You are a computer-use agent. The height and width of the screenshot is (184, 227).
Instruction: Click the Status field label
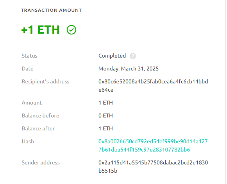click(30, 56)
